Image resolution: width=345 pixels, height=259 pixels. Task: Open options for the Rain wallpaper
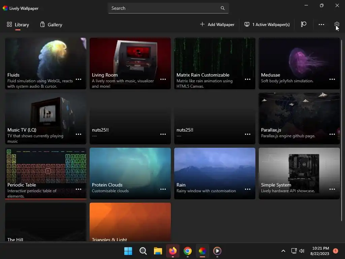(x=248, y=189)
